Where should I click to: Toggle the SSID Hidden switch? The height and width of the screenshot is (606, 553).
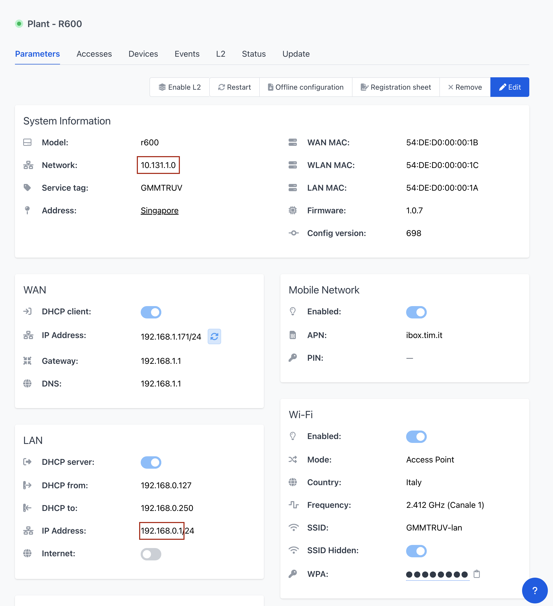coord(416,551)
